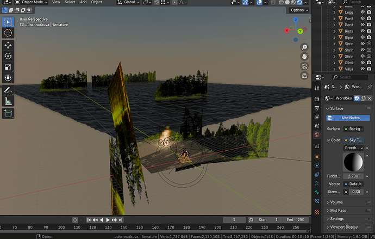Select the Scale tool

[x=8, y=67]
